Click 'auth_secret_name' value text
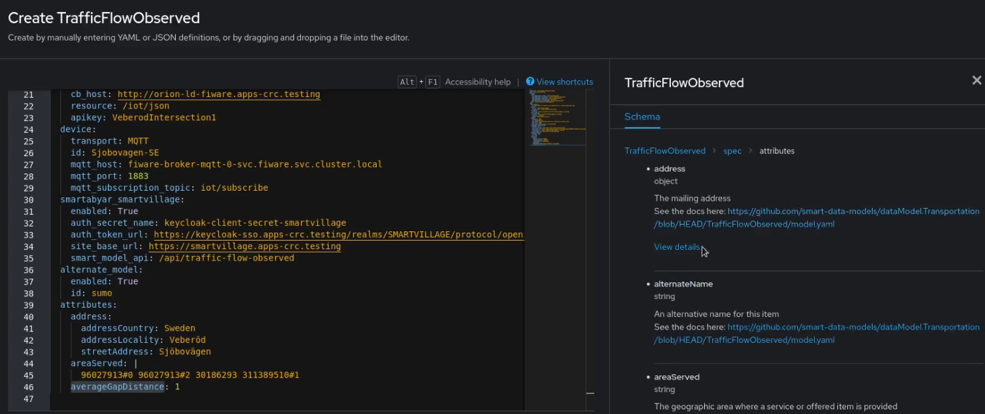 pyautogui.click(x=255, y=223)
